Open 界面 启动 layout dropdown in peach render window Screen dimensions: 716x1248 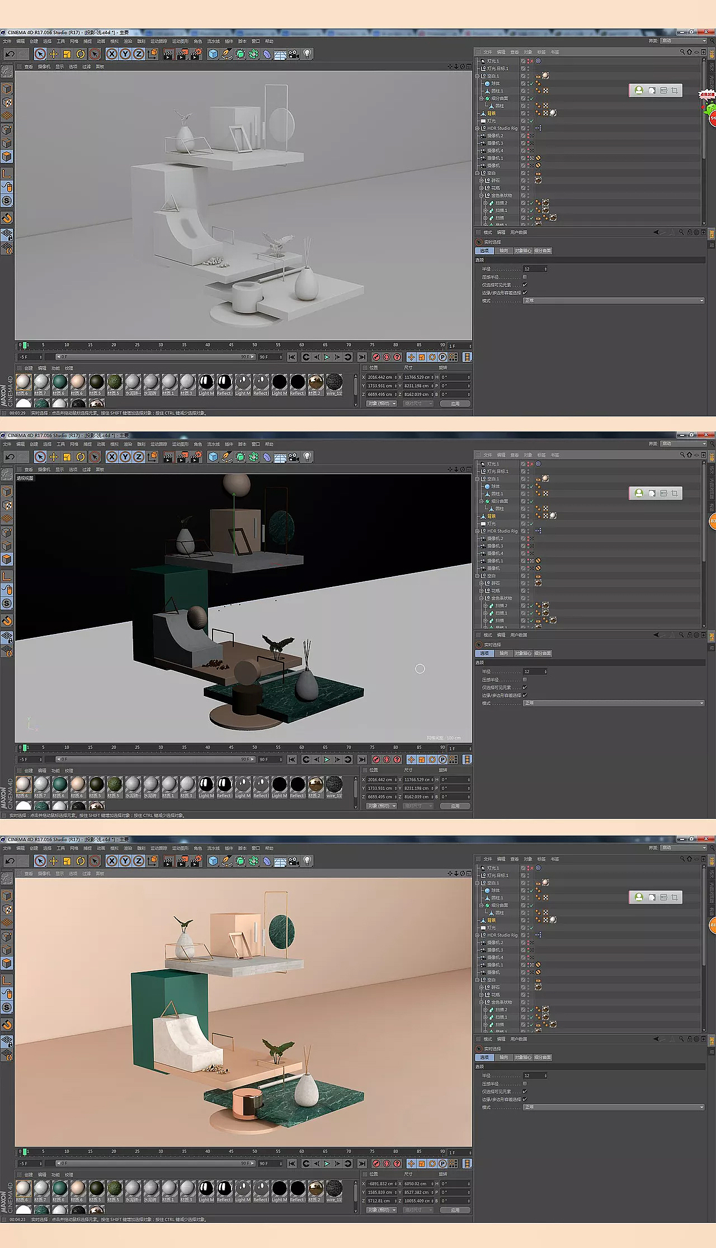pos(683,848)
